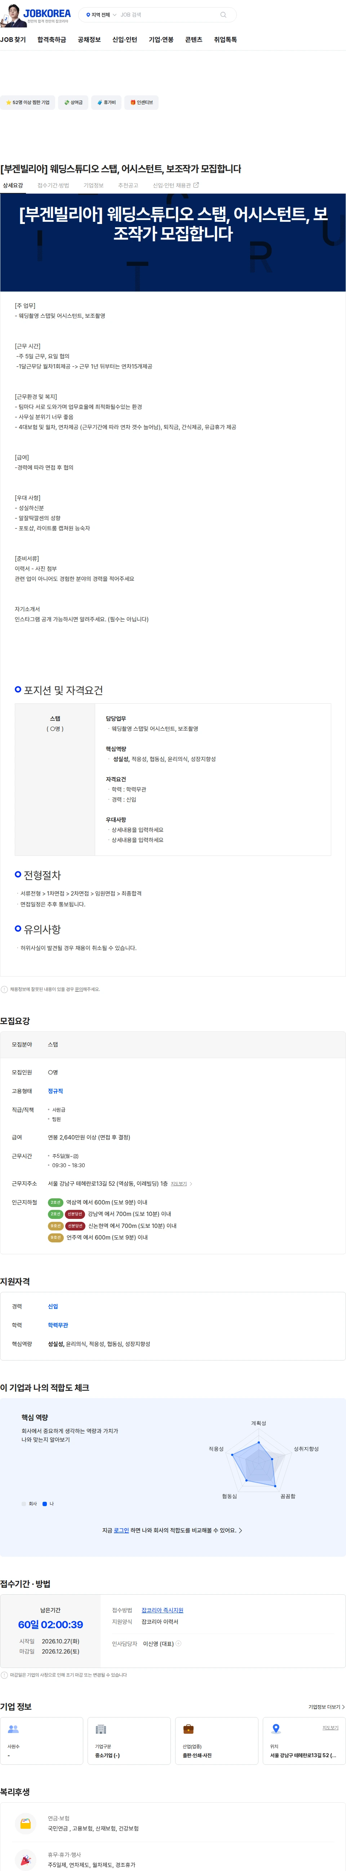Open the 취업톡톡 menu

[226, 40]
